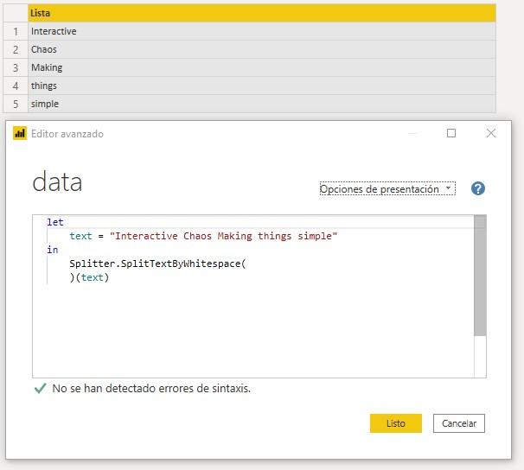Viewport: 524px width, 470px height.
Task: Click the Listo button
Action: 395,423
